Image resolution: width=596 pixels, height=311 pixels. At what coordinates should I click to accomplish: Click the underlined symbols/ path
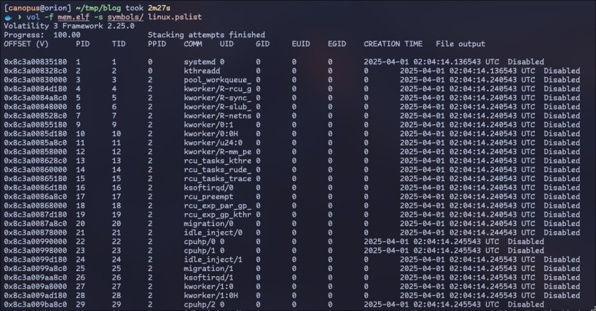(x=126, y=17)
